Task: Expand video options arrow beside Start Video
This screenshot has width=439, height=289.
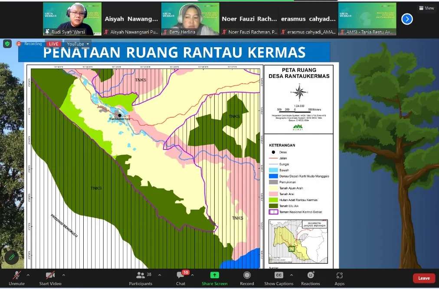Action: pyautogui.click(x=64, y=275)
